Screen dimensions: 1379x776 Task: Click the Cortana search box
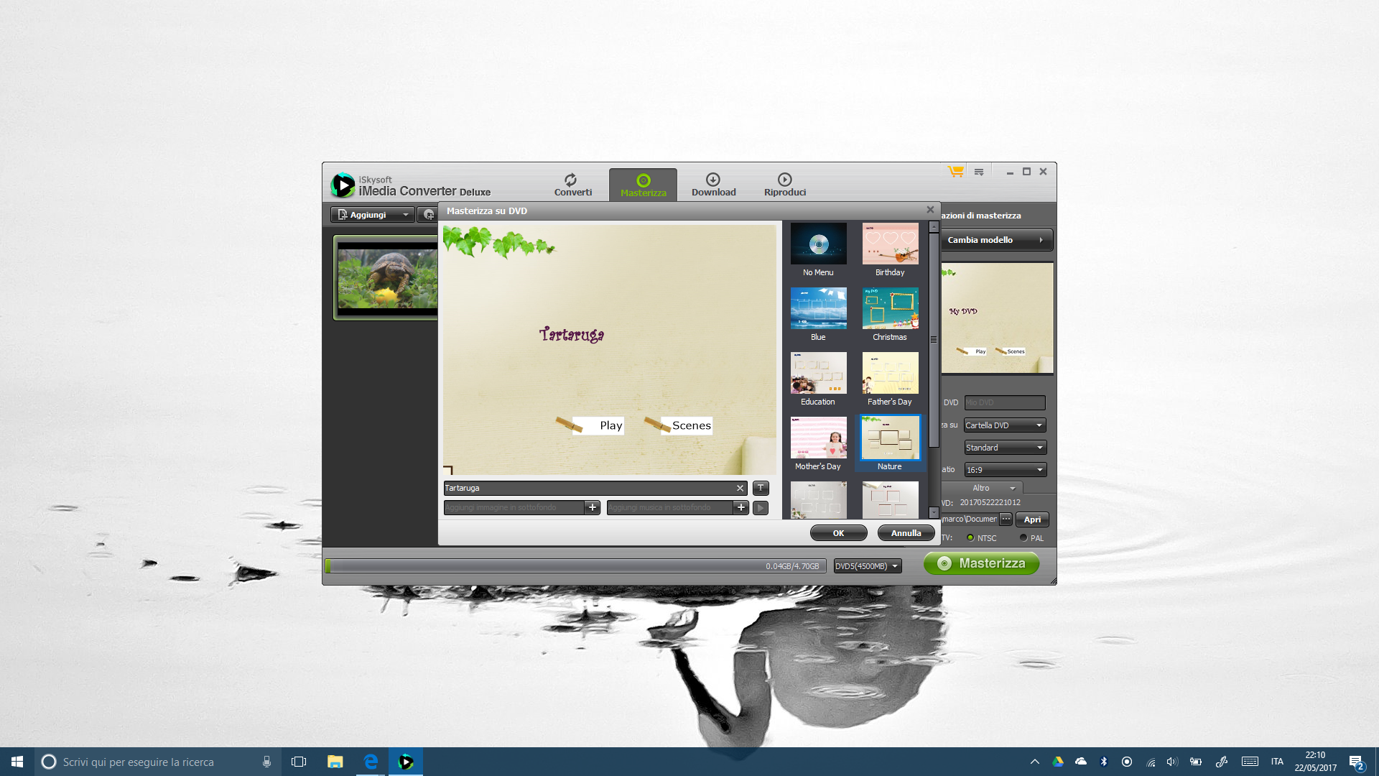157,762
